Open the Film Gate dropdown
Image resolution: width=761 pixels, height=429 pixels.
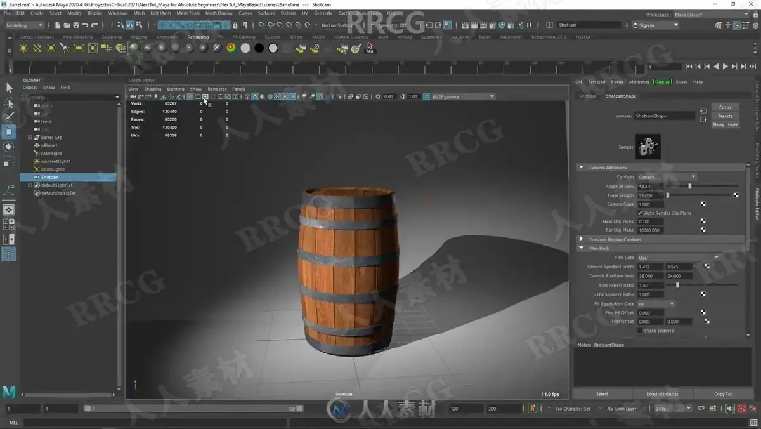pos(678,258)
